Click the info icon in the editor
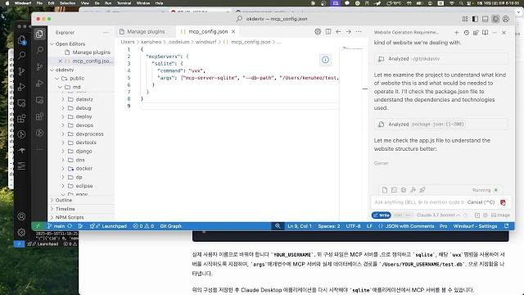The width and height of the screenshot is (524, 295). pyautogui.click(x=325, y=60)
